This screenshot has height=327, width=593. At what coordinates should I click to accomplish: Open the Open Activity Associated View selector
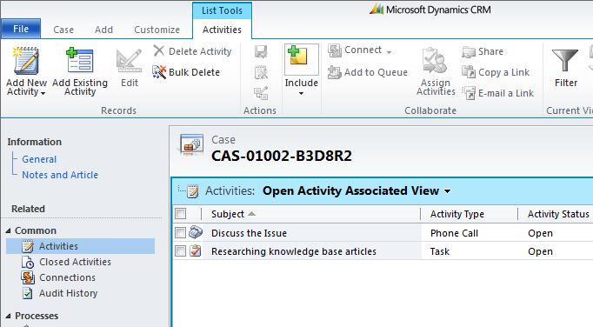[356, 190]
